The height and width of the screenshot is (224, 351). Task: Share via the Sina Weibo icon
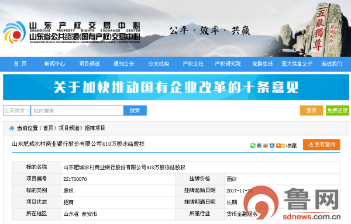point(266,145)
